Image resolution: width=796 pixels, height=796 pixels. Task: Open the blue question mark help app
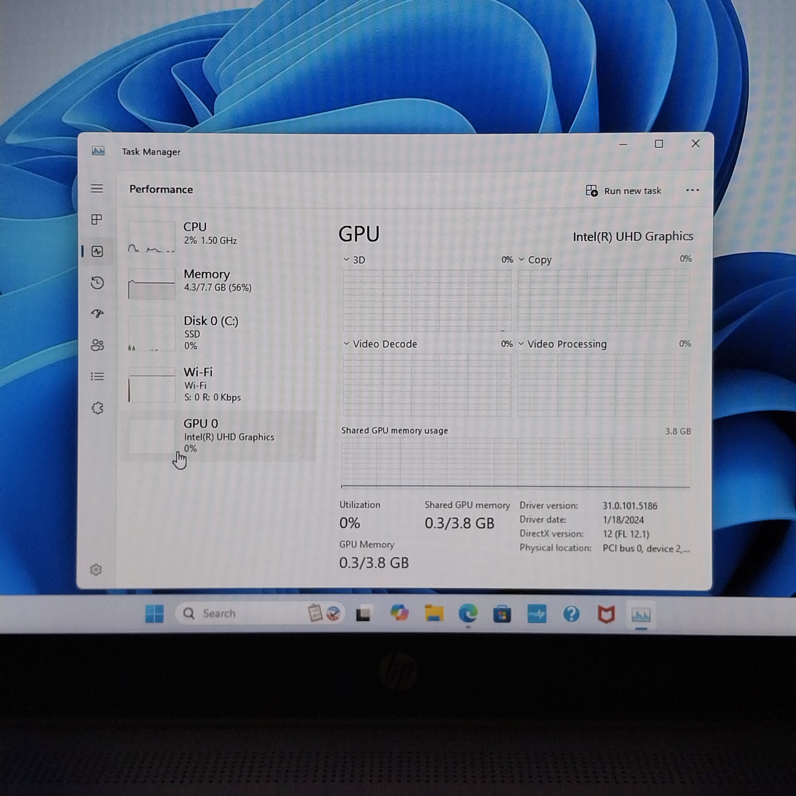(571, 614)
